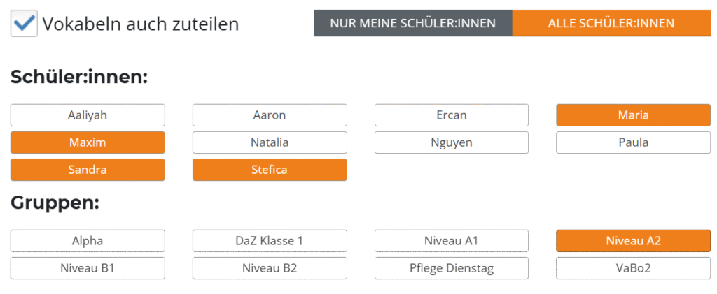This screenshot has width=717, height=294.
Task: Remove Sandra from selected students
Action: [x=88, y=170]
